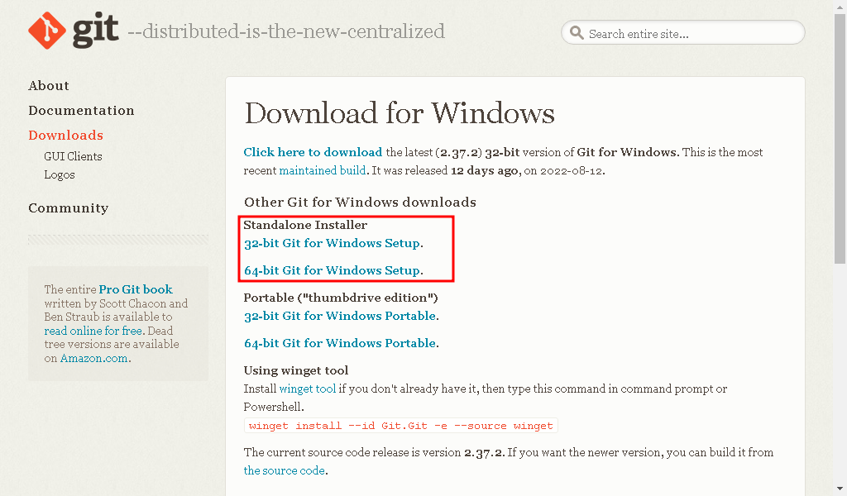Download 64-bit Git for Windows Setup
This screenshot has width=847, height=496.
(333, 270)
